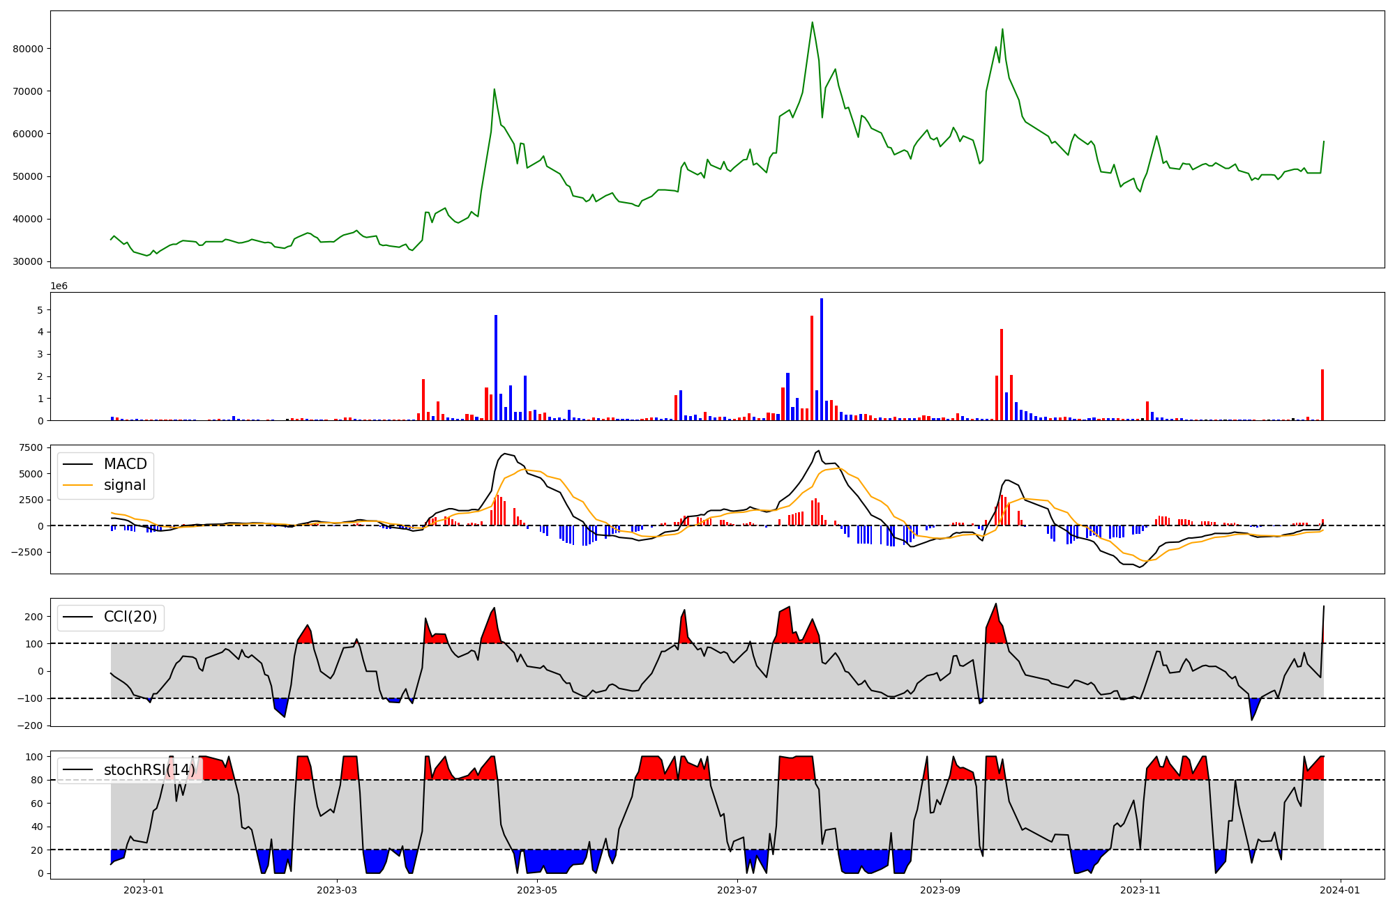Click the 2023-05 x-axis date label
This screenshot has height=906, width=1395.
(x=537, y=890)
